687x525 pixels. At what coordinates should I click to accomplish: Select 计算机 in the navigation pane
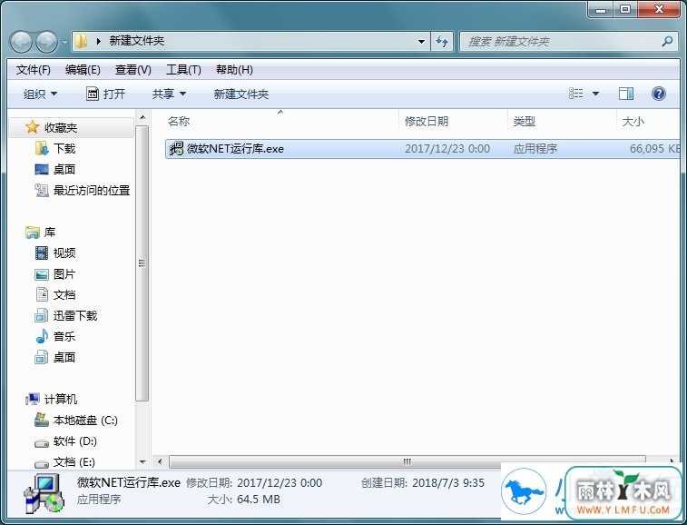[61, 399]
